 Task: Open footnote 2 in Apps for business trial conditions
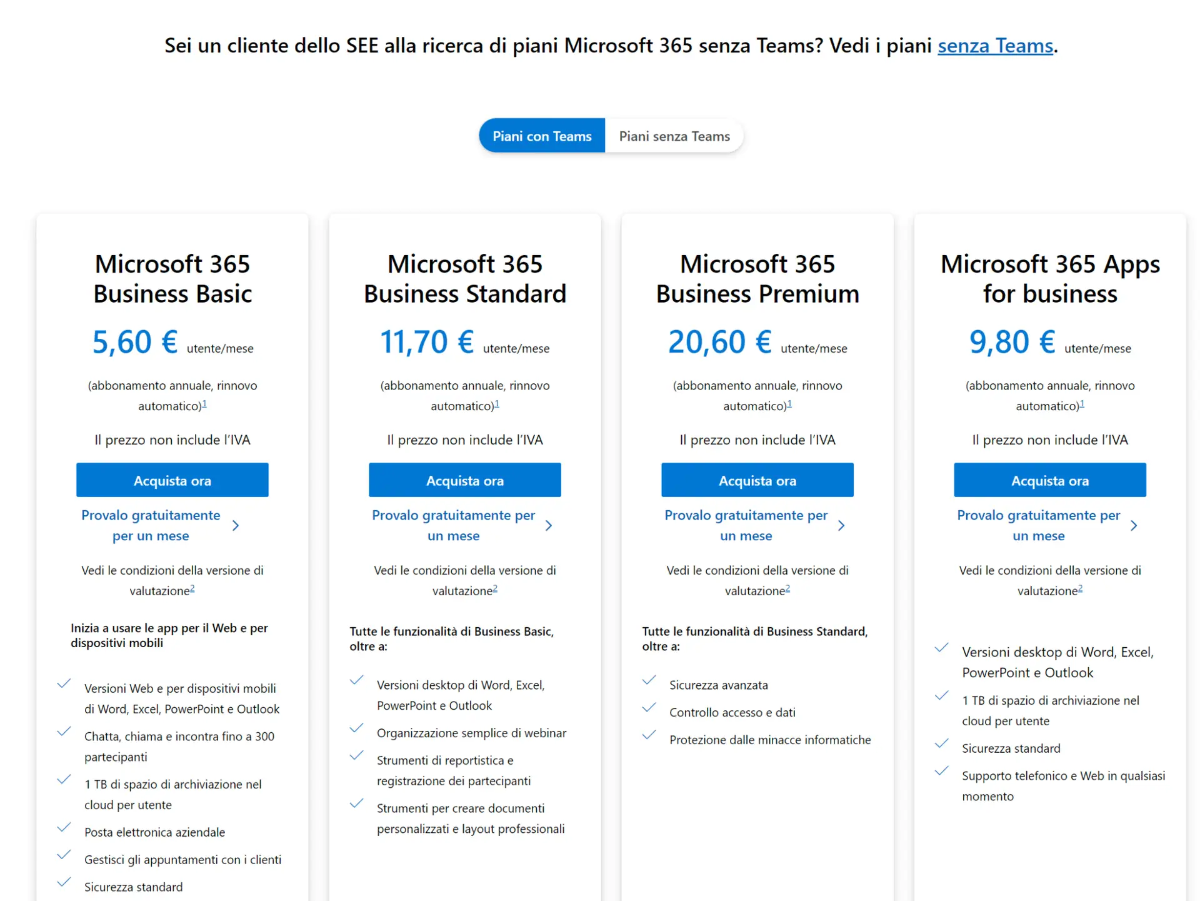1080,588
